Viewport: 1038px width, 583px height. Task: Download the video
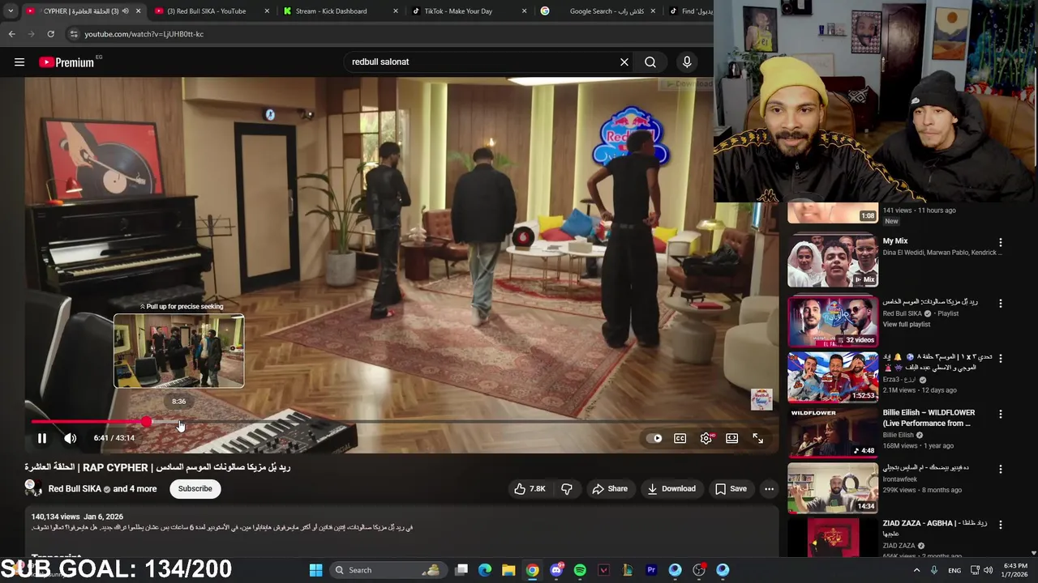671,488
